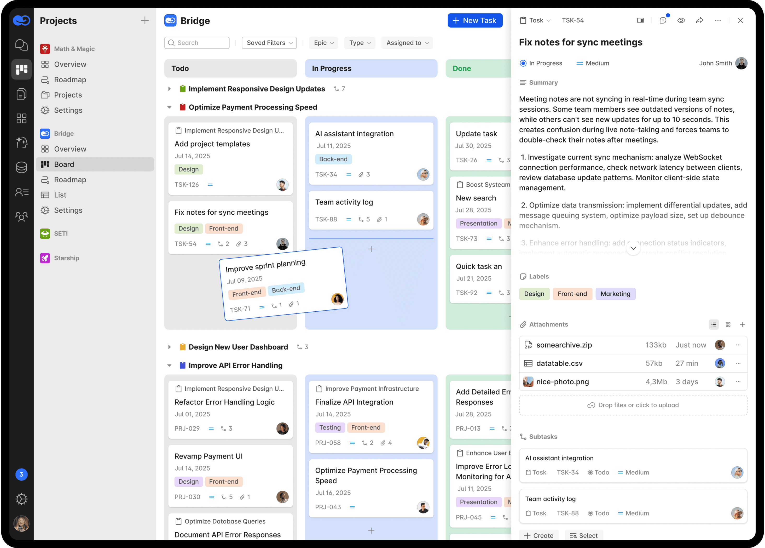Click the Front-end label chip in Labels

coord(572,294)
